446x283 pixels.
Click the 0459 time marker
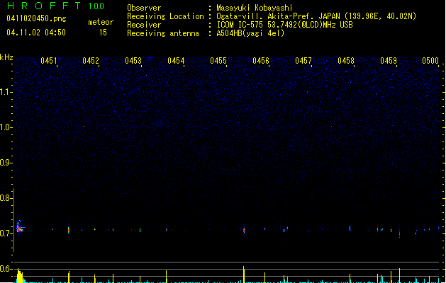click(x=389, y=61)
